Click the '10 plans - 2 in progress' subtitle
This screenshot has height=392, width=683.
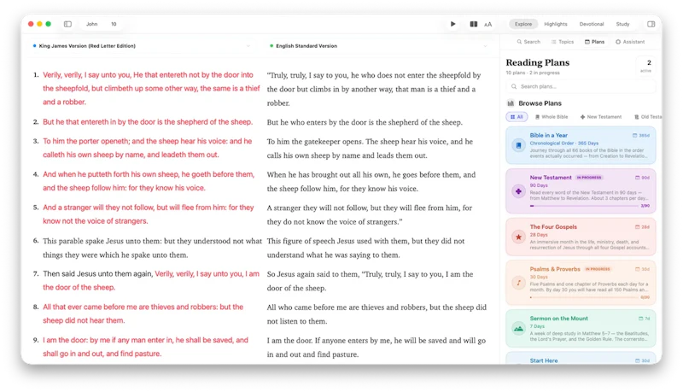point(532,73)
